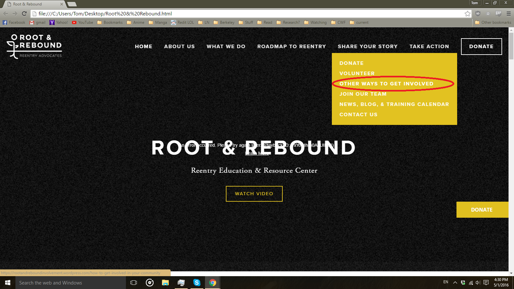
Task: Click the CSS extension icon in toolbar
Action: pyautogui.click(x=498, y=13)
